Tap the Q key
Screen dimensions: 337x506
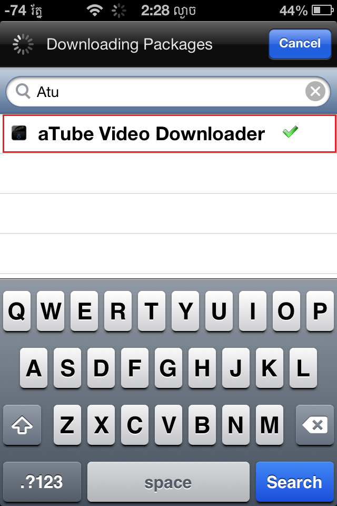coord(17,311)
